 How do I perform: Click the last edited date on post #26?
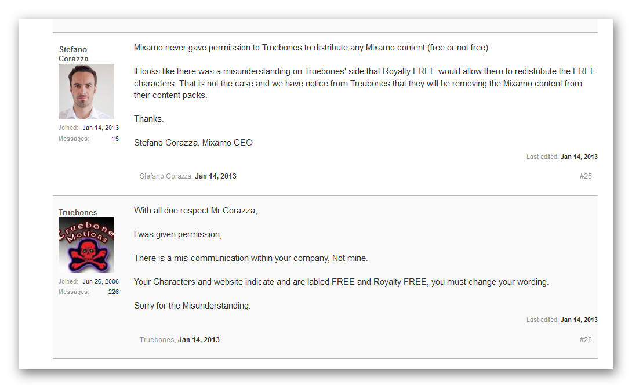579,320
